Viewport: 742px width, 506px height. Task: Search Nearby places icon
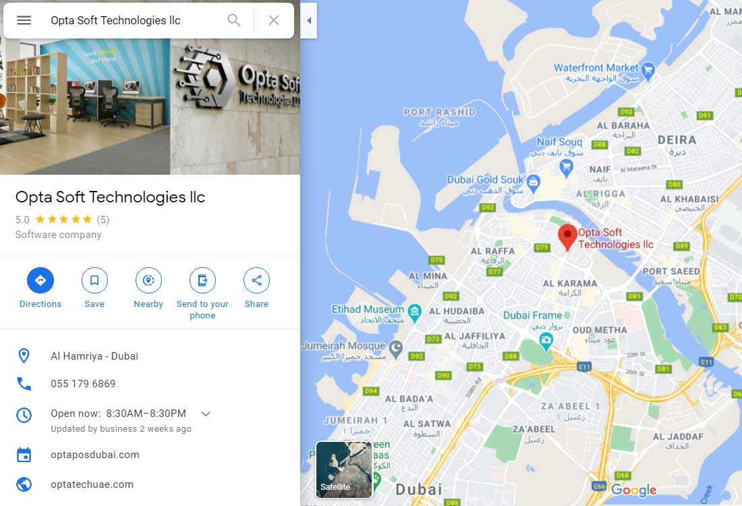(148, 280)
